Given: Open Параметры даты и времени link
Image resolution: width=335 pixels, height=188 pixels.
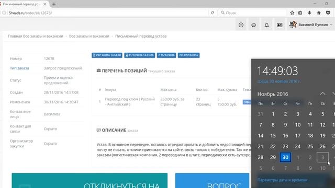Looking at the screenshot, I should pos(282,180).
